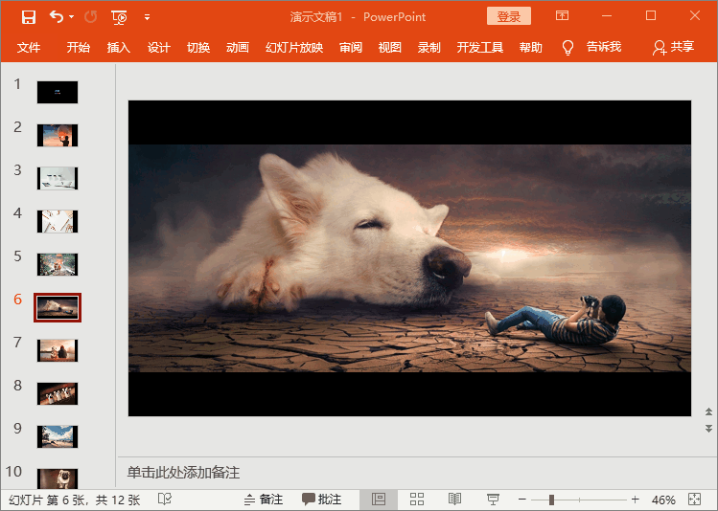Go to previous slide with double up arrow
This screenshot has width=718, height=511.
point(708,411)
